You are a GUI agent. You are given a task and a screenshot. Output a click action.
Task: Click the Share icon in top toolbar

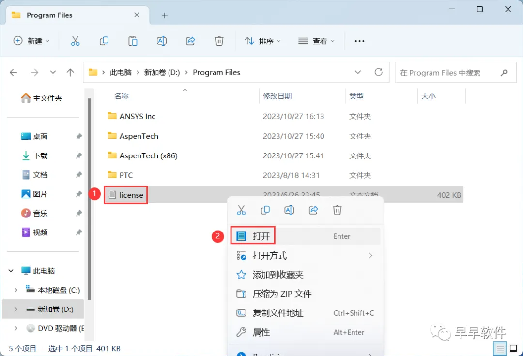[190, 41]
